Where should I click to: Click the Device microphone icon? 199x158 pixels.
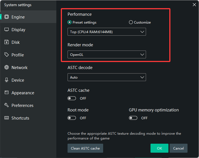6,80
